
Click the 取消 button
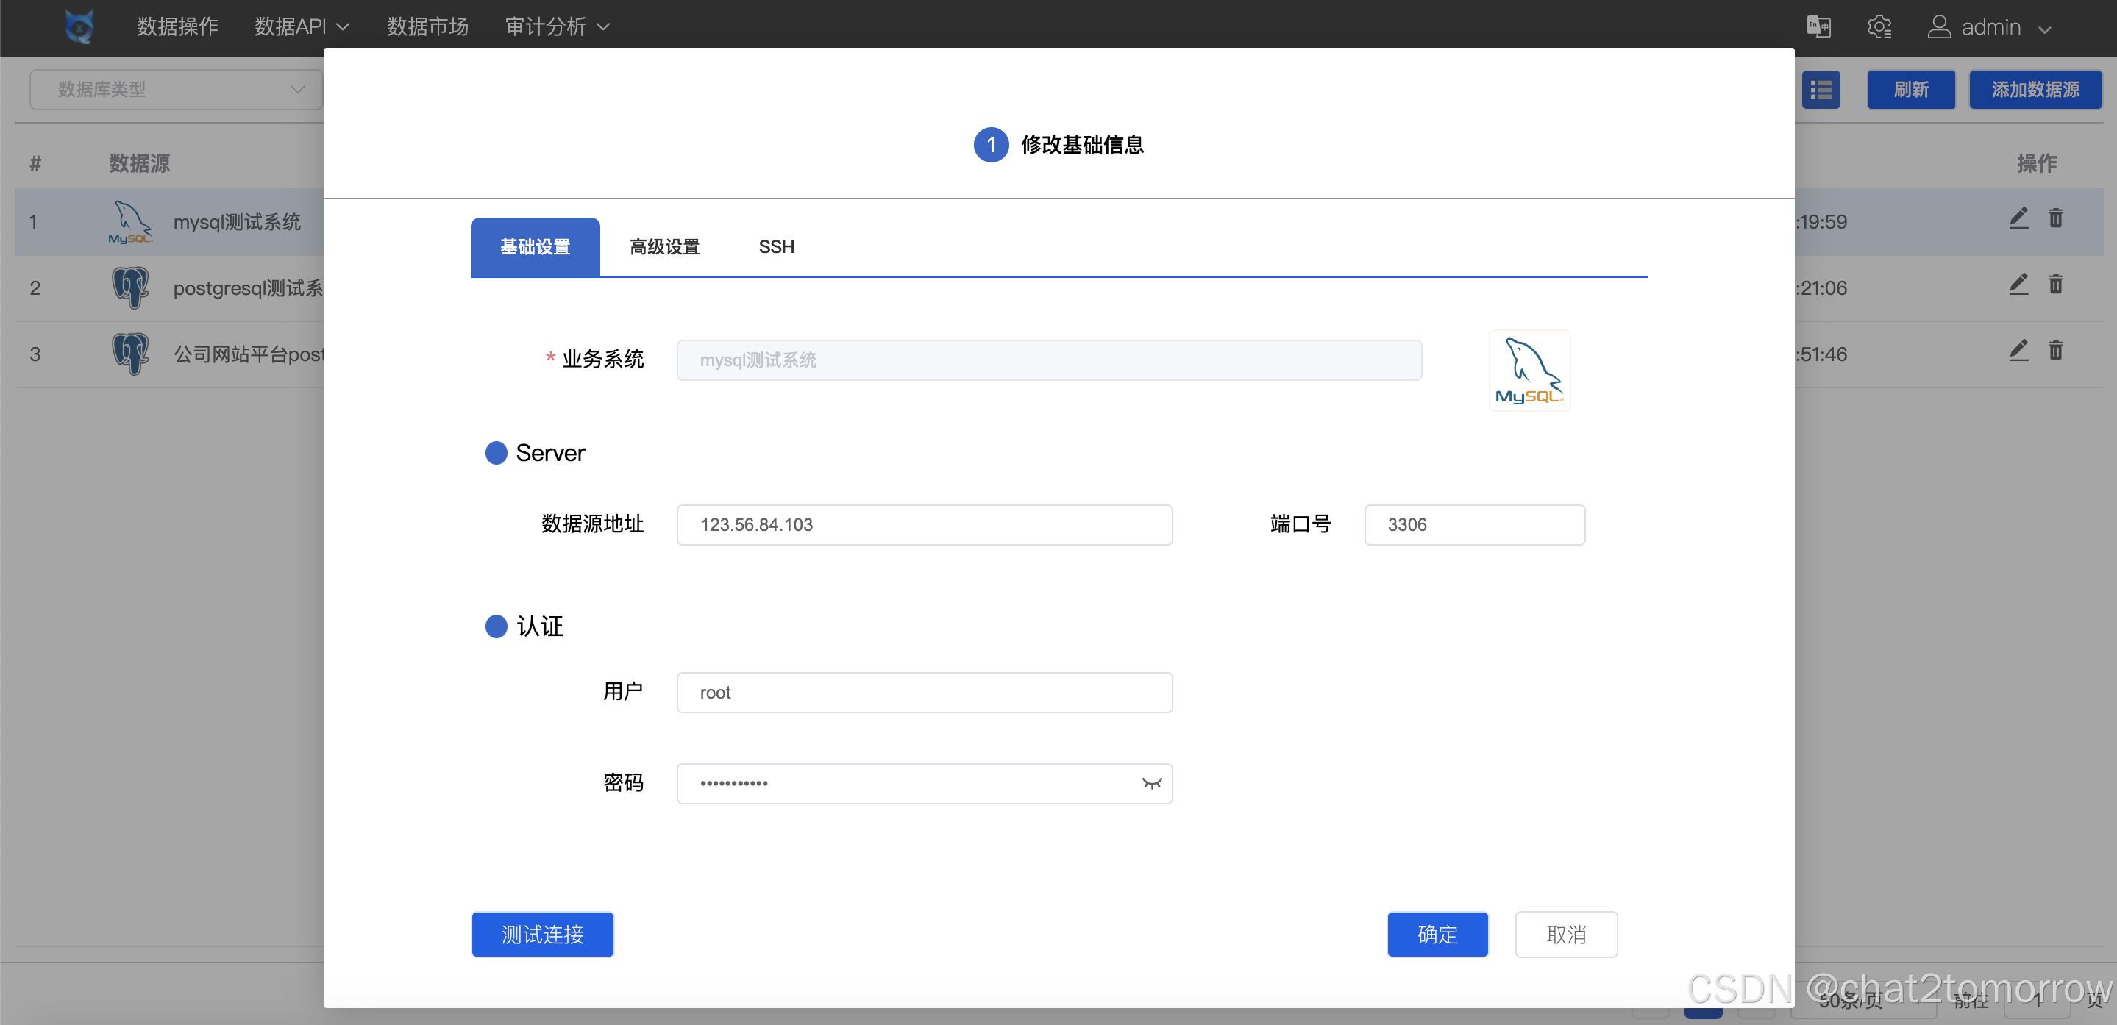[1565, 935]
